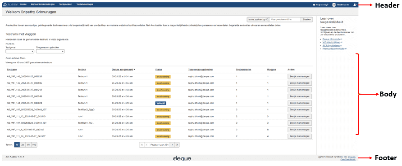Image resolution: width=402 pixels, height=166 pixels.
Task: Click Bekijk markeringen for TestRun1 row
Action: 300,123
